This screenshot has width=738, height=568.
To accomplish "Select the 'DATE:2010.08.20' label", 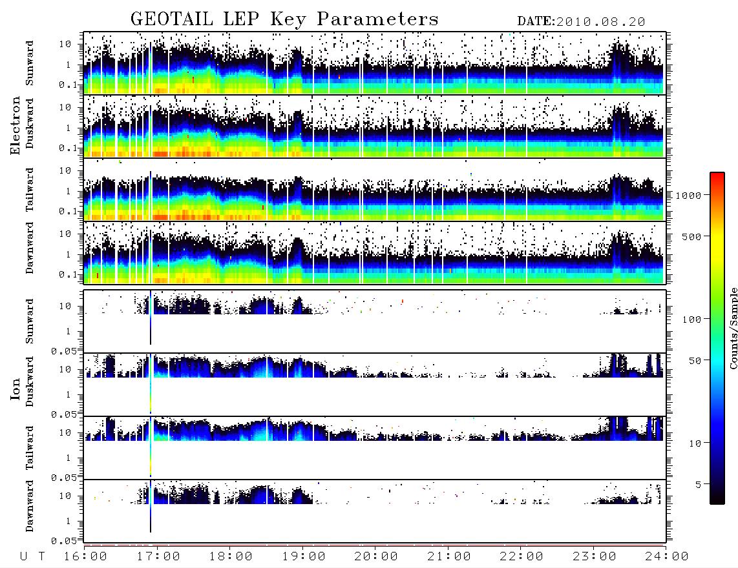I will click(581, 22).
